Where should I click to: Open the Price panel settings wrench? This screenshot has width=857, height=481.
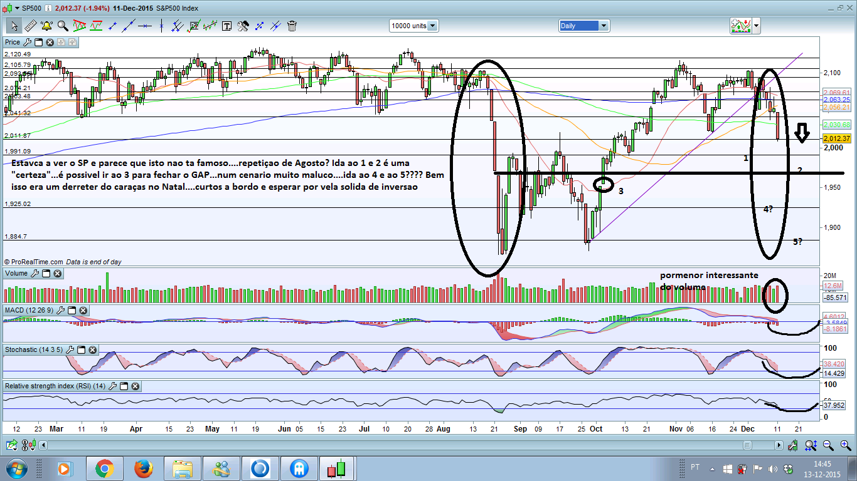click(x=27, y=43)
